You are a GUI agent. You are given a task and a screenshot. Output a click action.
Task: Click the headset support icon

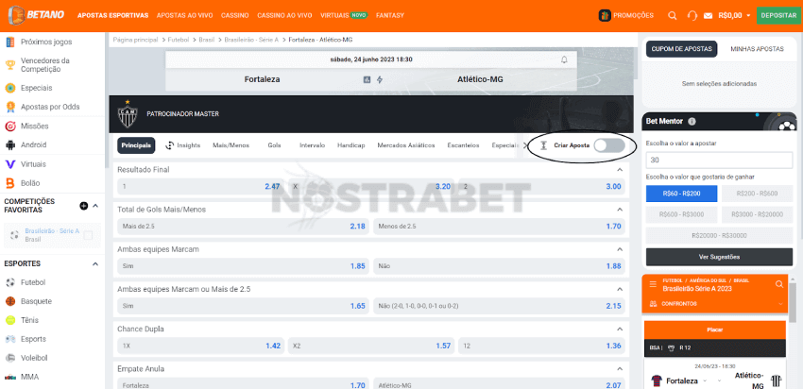pyautogui.click(x=692, y=15)
